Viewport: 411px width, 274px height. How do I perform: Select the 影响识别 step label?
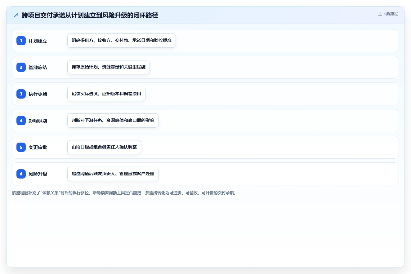(38, 121)
